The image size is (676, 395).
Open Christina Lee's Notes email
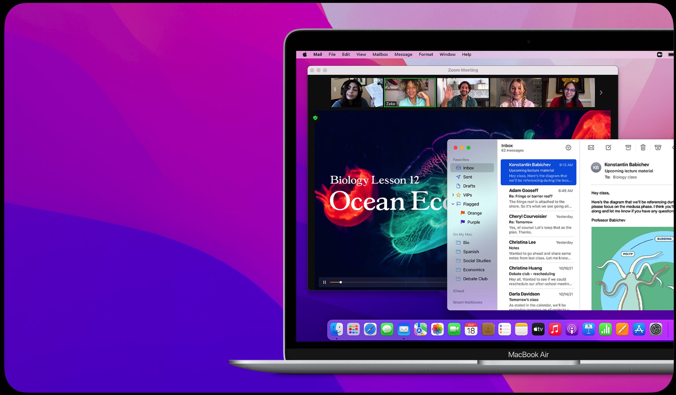pos(538,250)
